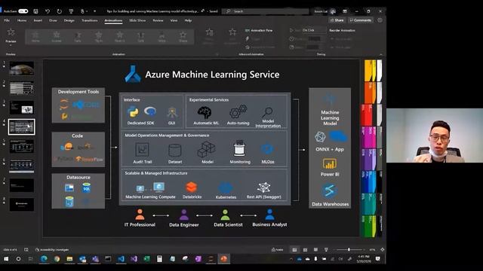Switch to the Transitions tab
The image size is (483, 271).
point(89,20)
